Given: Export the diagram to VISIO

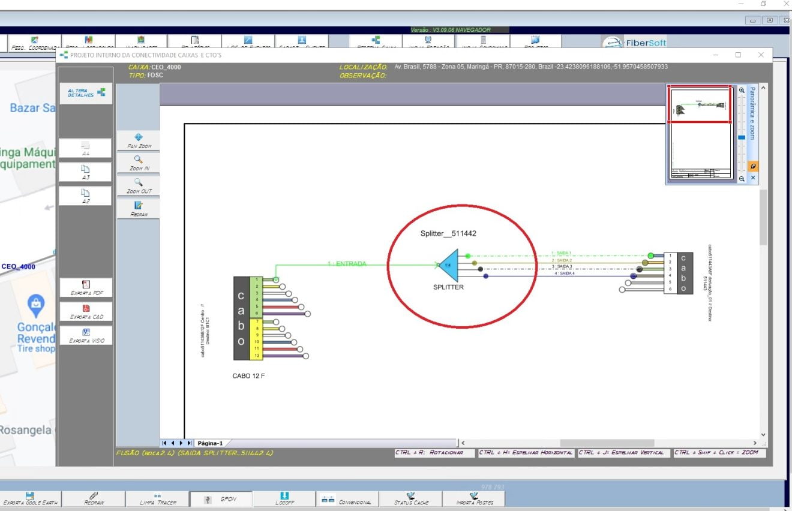Looking at the screenshot, I should 86,335.
